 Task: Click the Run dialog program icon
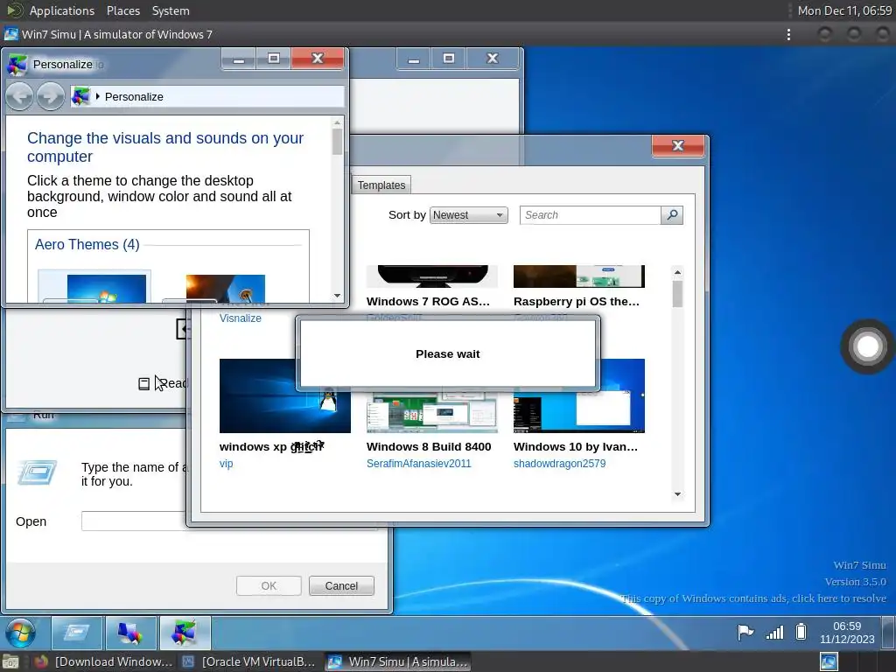click(x=37, y=472)
